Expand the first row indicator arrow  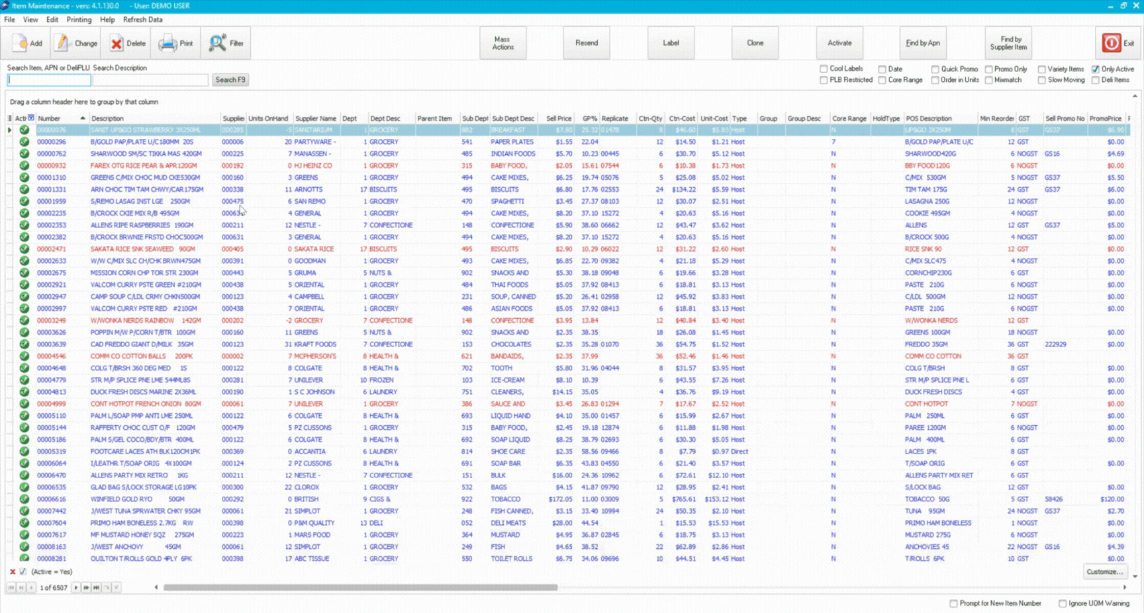[9, 130]
